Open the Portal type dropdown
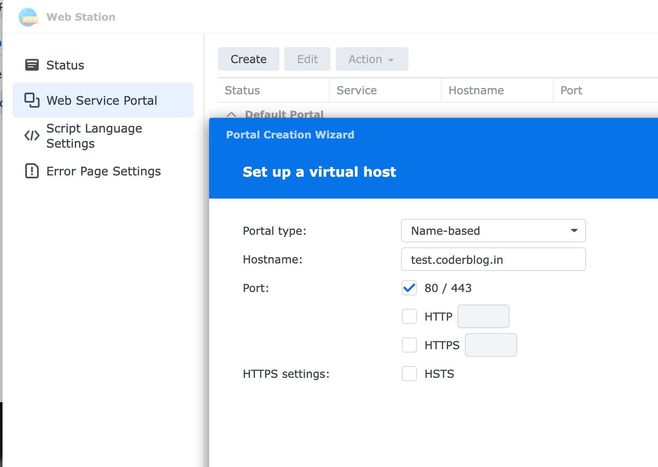 click(493, 231)
